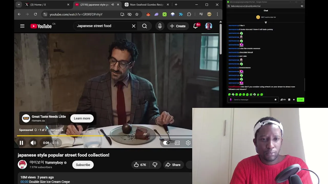Reload the YouTube page
Viewport: 328px width, 184px height.
[35, 14]
